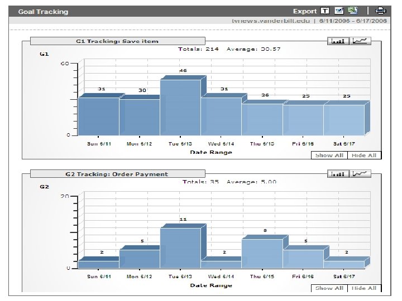Viewport: 402px width, 301px height.
Task: Click the Mon 6/12 bar in G1 chart
Action: click(x=140, y=117)
